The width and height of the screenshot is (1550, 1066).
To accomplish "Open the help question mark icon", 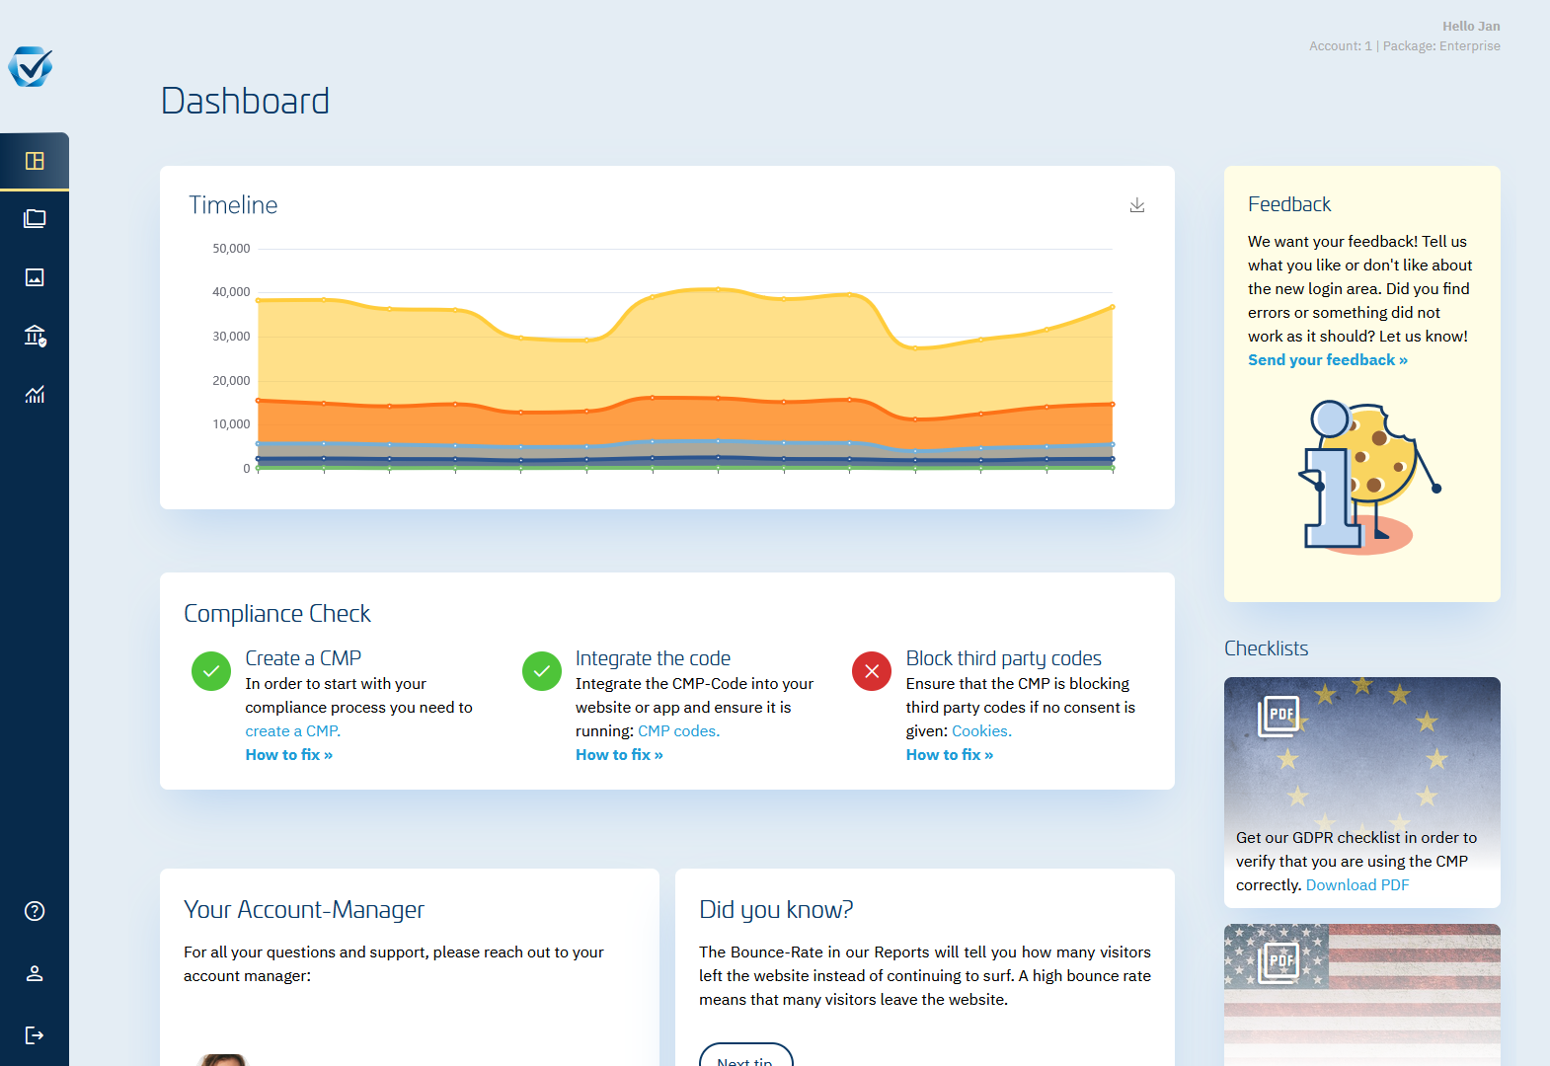I will click(x=35, y=911).
